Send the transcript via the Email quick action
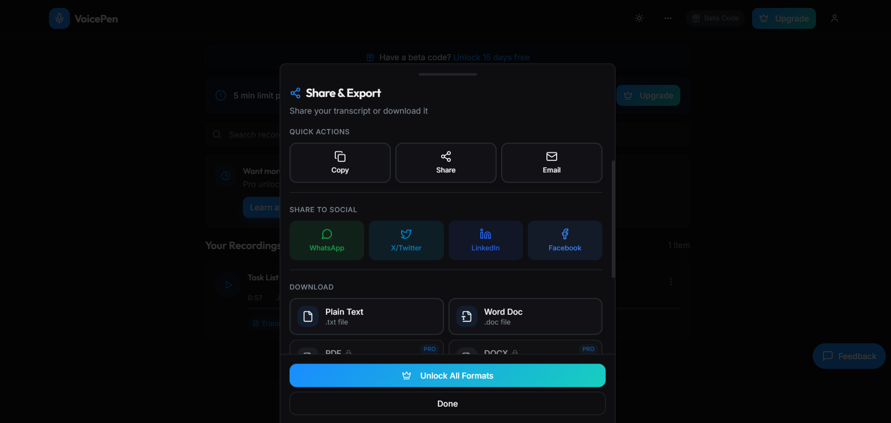The width and height of the screenshot is (891, 423). [552, 163]
